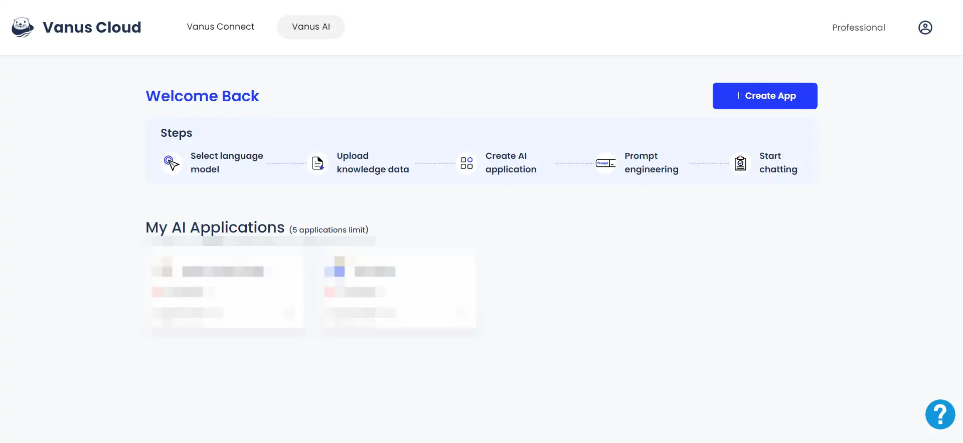Open the user account profile icon

coord(925,28)
